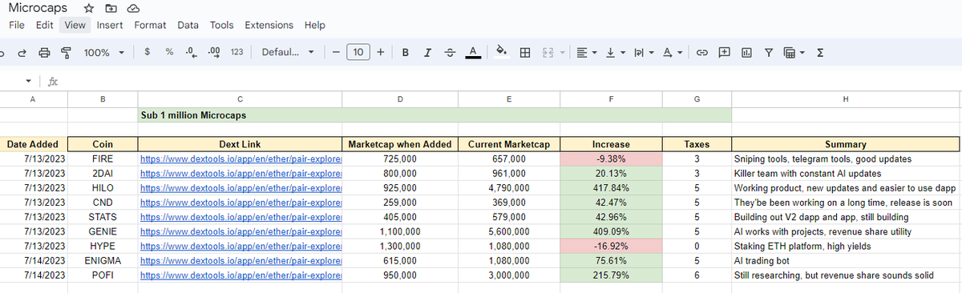
Task: Open the Help menu
Action: (x=315, y=25)
